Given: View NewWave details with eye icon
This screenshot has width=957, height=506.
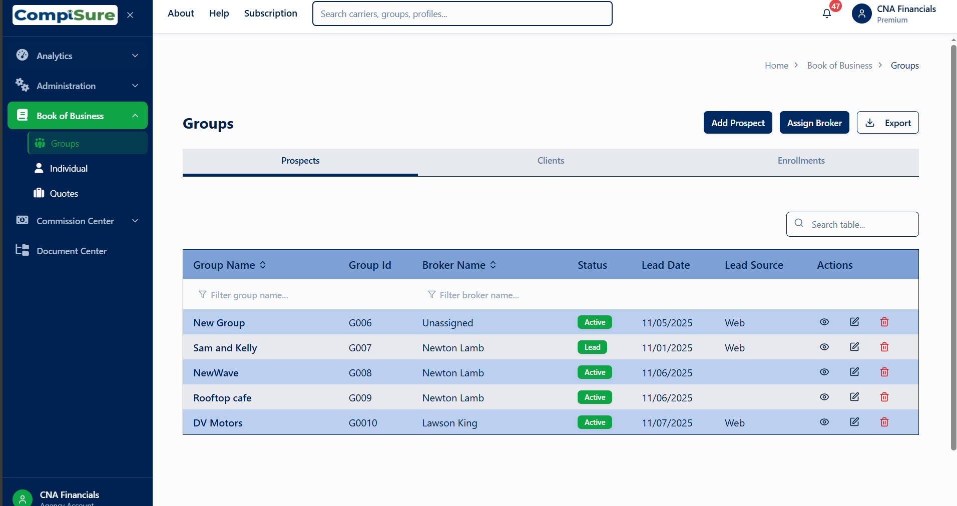Looking at the screenshot, I should [824, 372].
